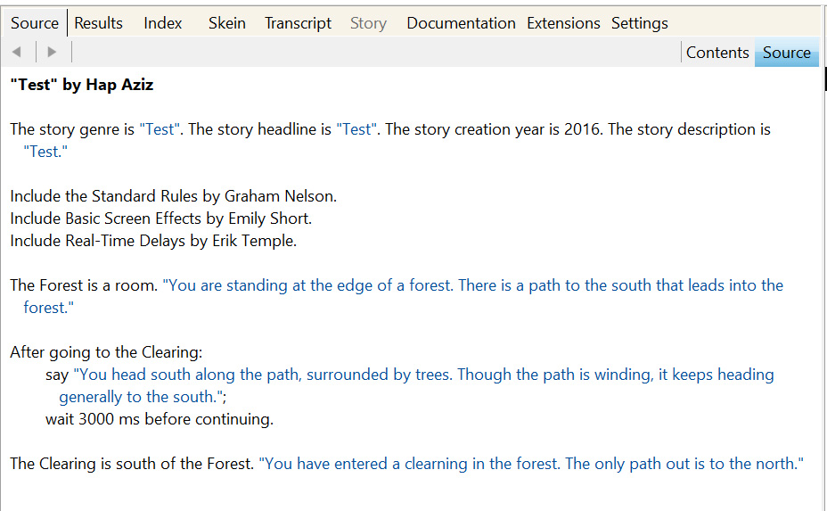Screen dimensions: 827x511
Task: Select the Source tab in the top tab row
Action: pyautogui.click(x=35, y=23)
